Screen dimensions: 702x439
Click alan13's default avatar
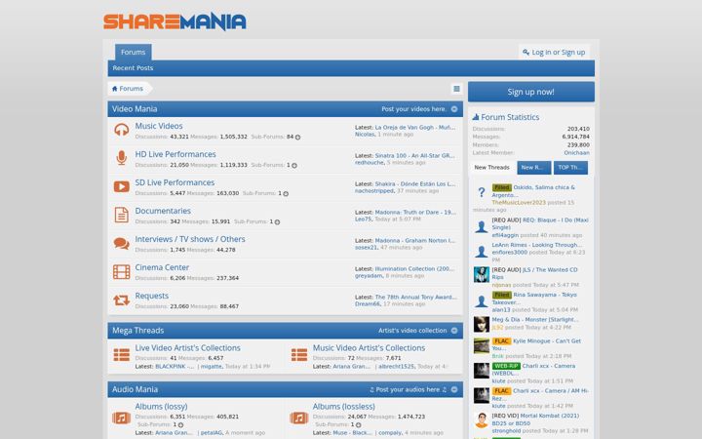coord(482,301)
